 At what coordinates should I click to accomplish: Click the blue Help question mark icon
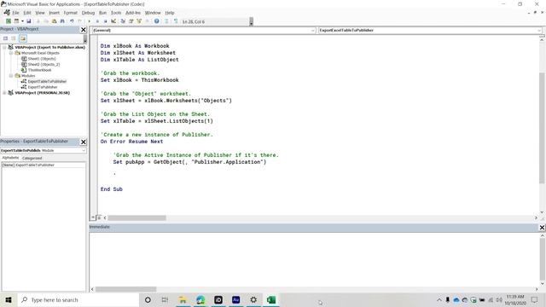[157, 21]
